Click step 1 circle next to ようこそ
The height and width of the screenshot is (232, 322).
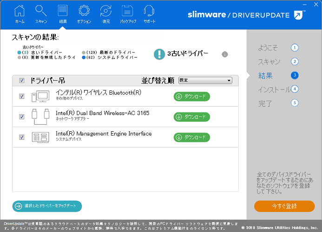tap(295, 48)
